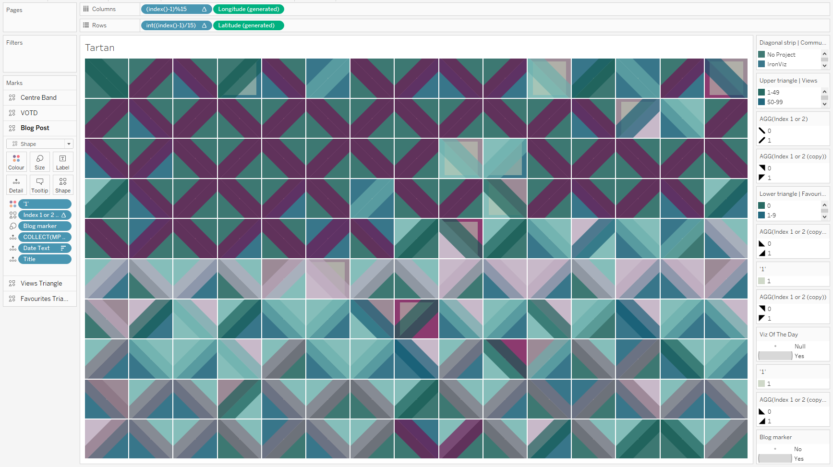833x467 pixels.
Task: Click the Blog Post shape icon
Action: (x=12, y=128)
